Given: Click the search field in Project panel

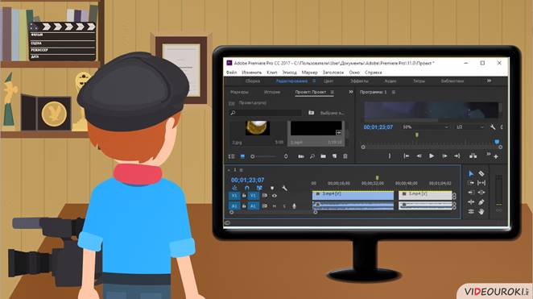Looking at the screenshot, I should pos(266,113).
